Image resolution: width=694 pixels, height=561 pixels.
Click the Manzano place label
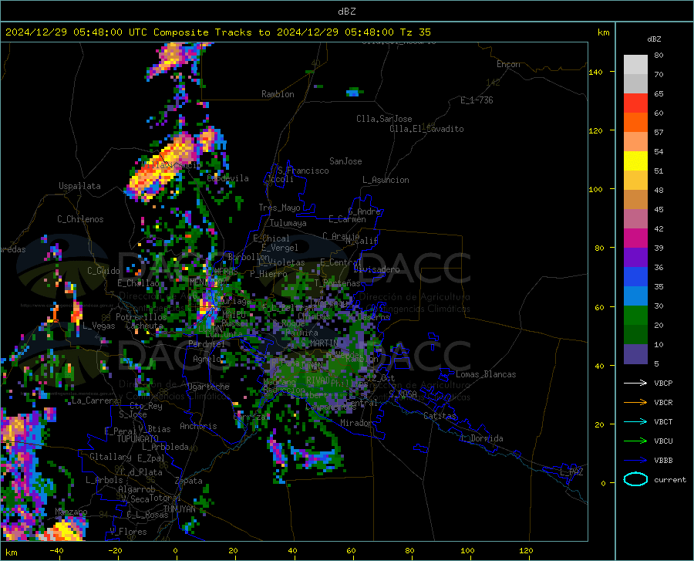(71, 512)
